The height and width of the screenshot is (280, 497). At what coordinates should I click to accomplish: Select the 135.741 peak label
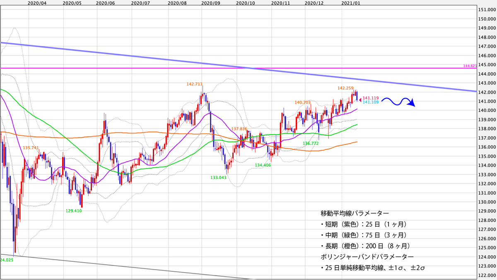click(31, 148)
